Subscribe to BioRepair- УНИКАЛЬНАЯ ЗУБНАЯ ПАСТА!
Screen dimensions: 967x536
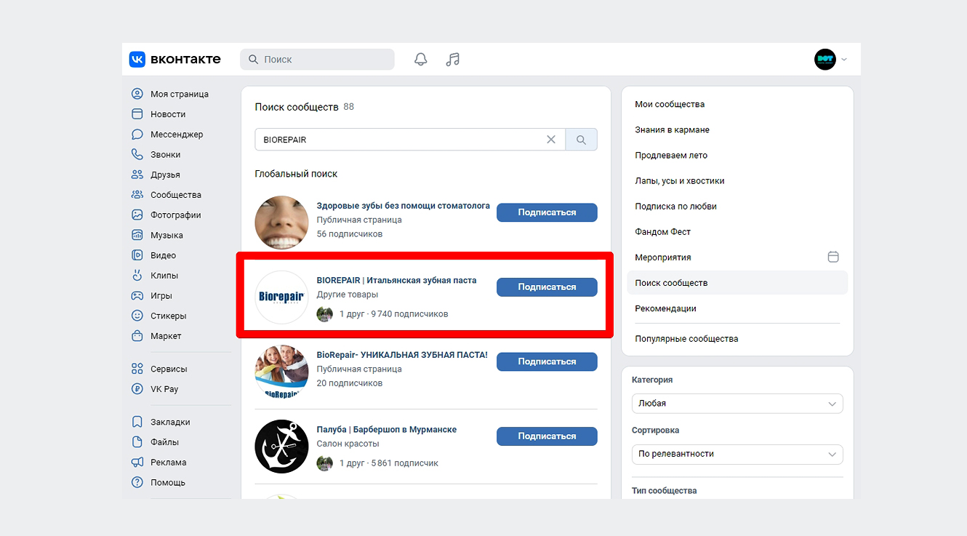tap(547, 361)
